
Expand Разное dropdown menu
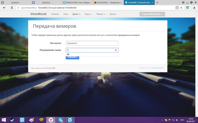click(101, 14)
